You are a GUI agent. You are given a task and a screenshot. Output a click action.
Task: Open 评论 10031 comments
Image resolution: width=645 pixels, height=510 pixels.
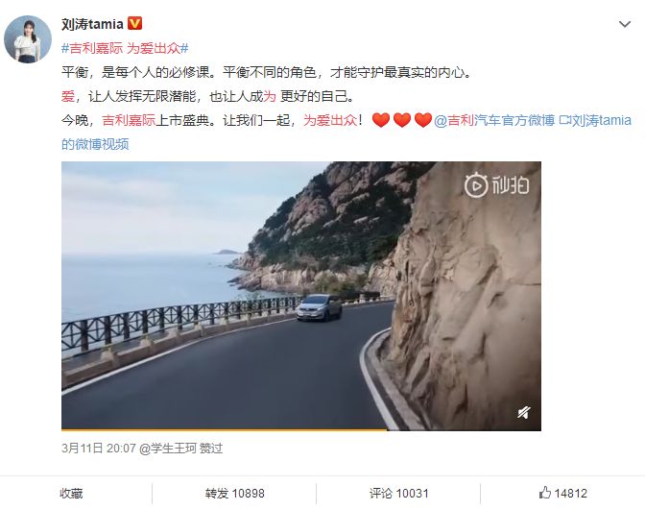pos(398,493)
